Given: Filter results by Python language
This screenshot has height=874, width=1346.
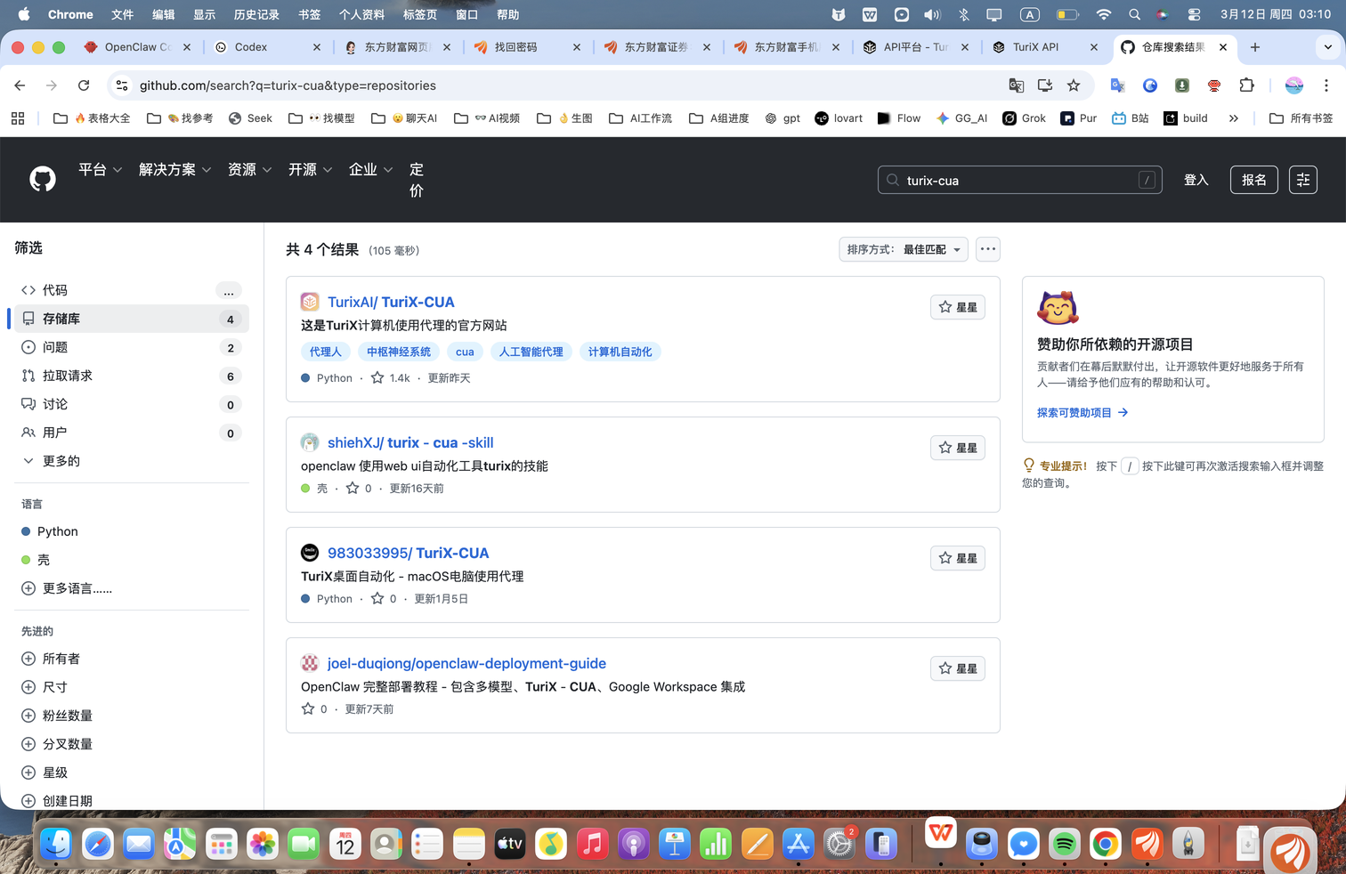Looking at the screenshot, I should 58,531.
